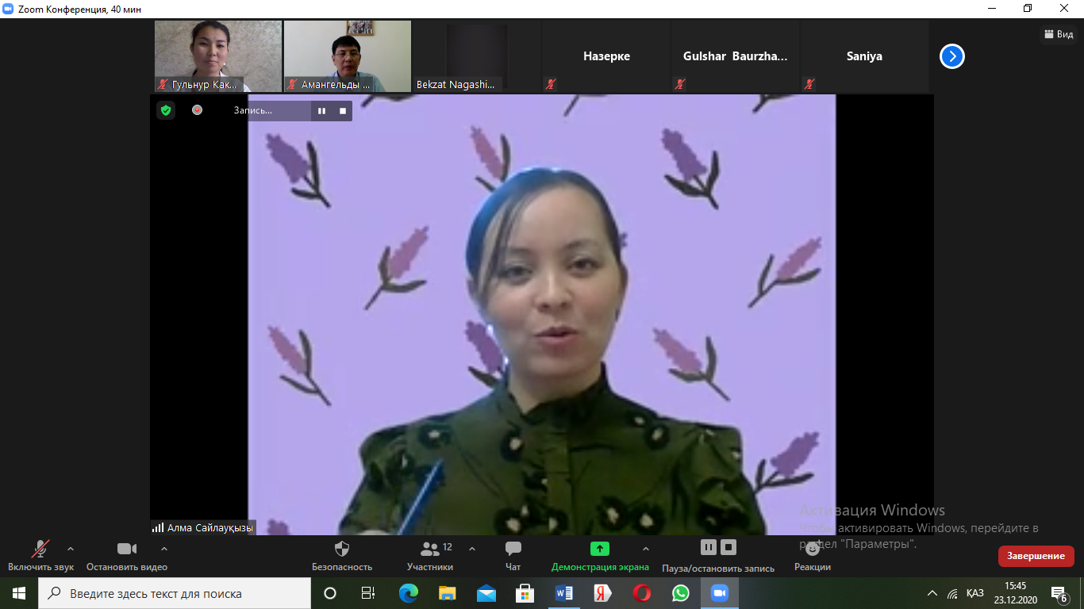Open Task View on the taskbar
Viewport: 1084px width, 609px height.
[368, 593]
